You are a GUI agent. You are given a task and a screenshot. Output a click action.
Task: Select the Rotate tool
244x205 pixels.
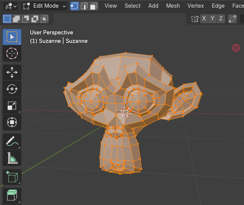[12, 89]
